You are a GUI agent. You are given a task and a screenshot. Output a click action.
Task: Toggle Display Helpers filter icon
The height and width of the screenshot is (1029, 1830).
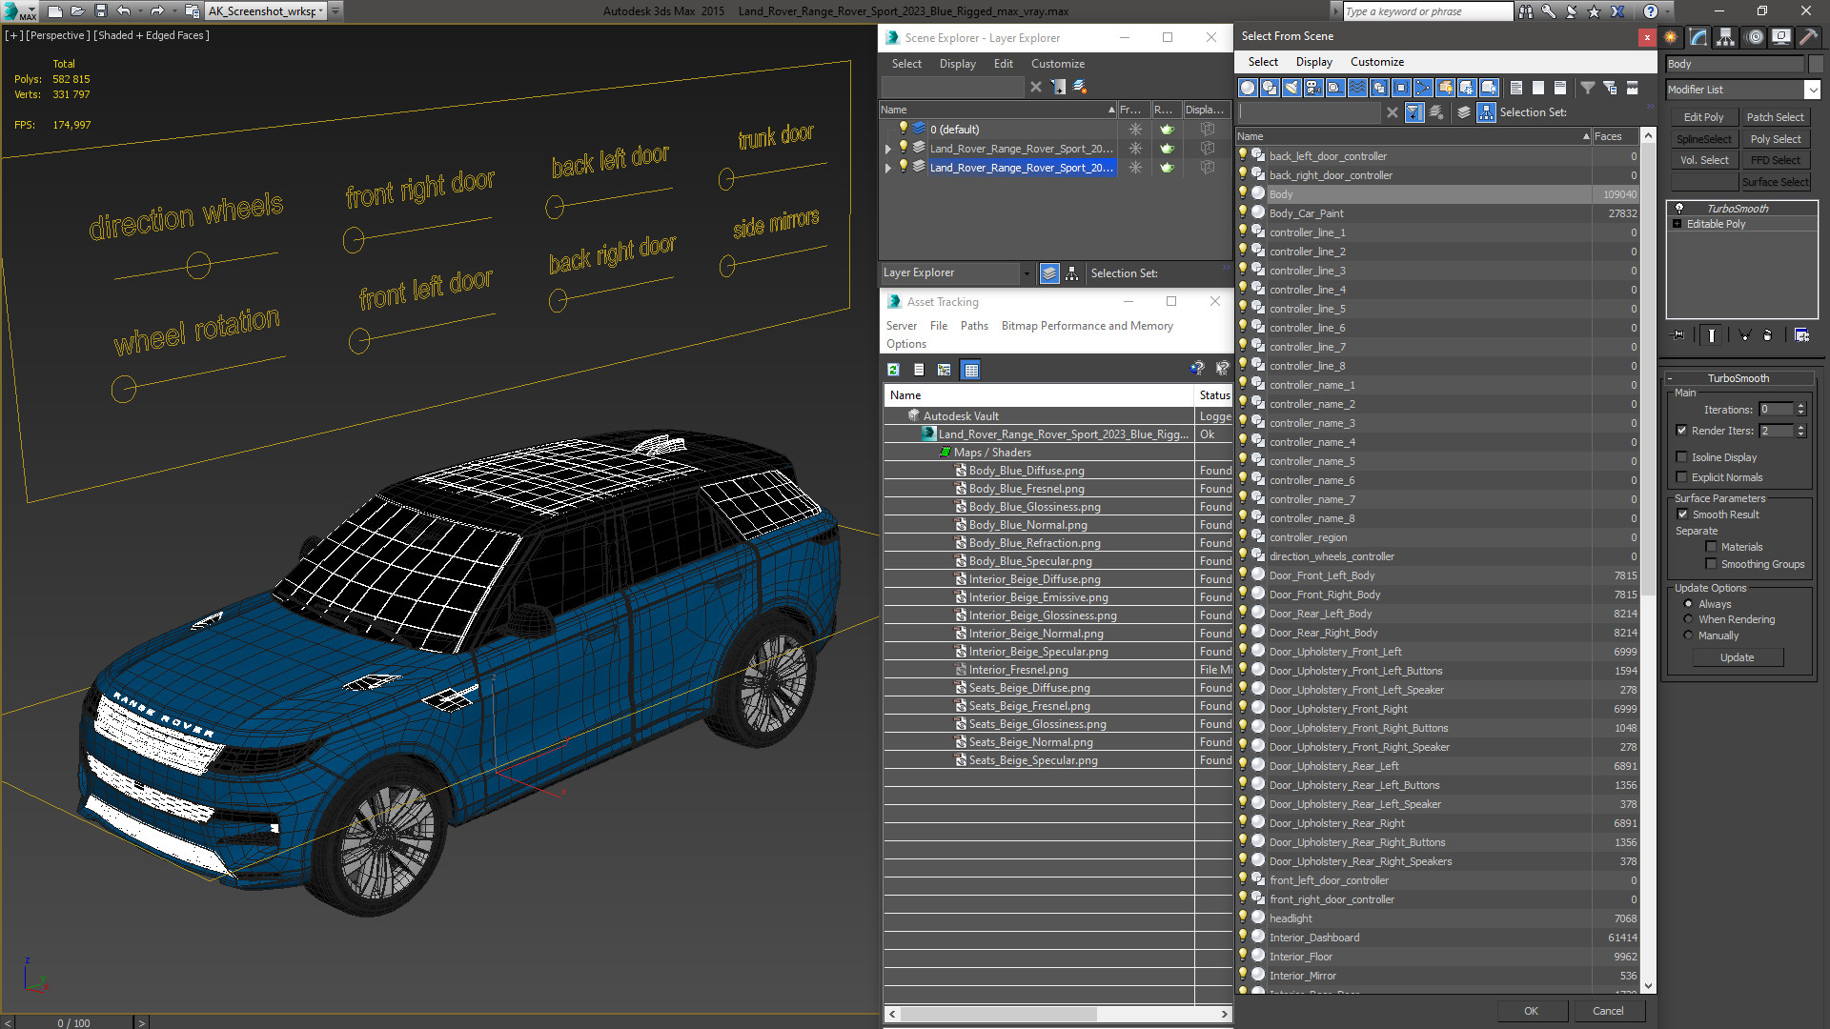1335,88
